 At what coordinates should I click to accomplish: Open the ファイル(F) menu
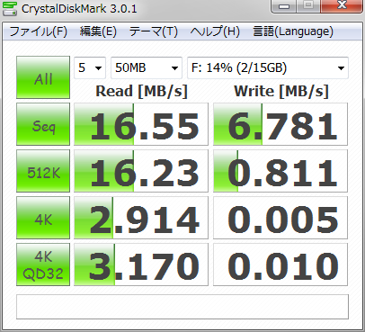coord(39,31)
